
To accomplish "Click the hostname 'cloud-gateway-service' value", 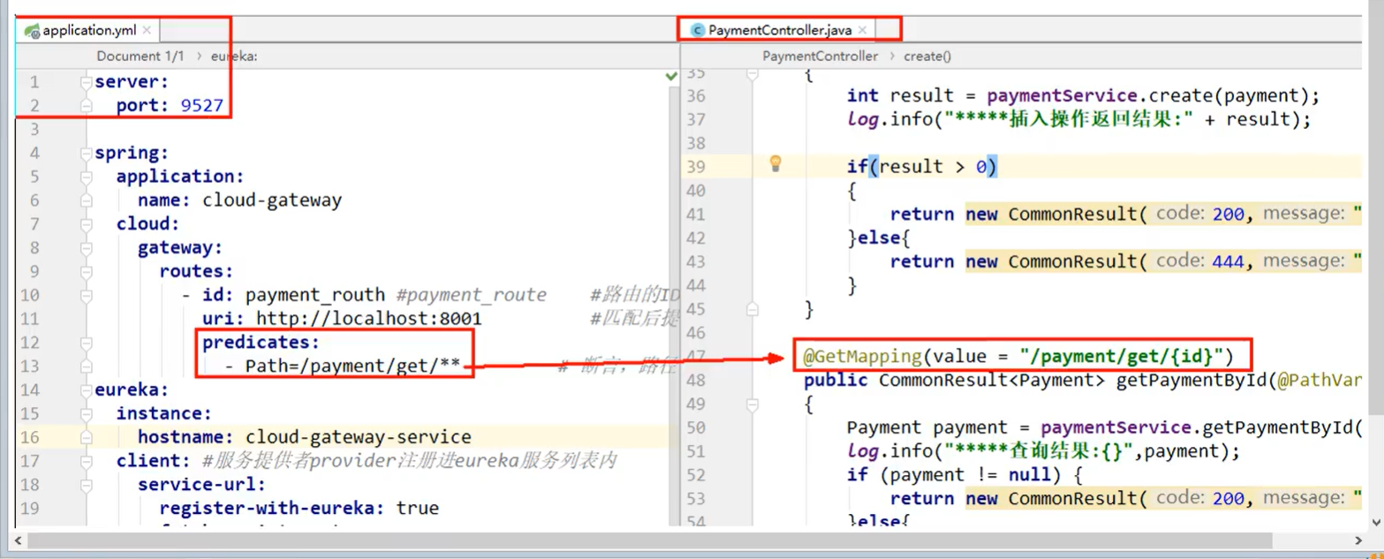I will [x=358, y=436].
